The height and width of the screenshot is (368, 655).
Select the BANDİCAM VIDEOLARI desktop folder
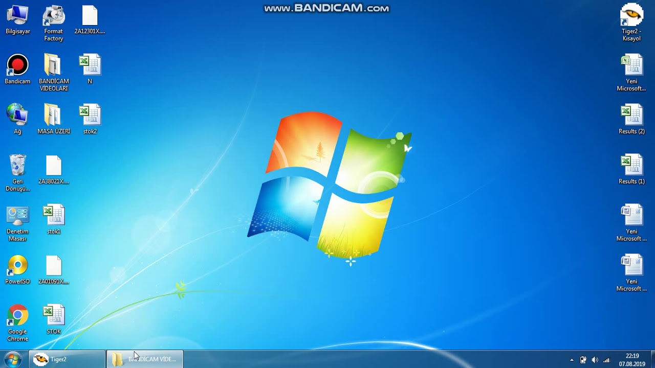[x=54, y=73]
